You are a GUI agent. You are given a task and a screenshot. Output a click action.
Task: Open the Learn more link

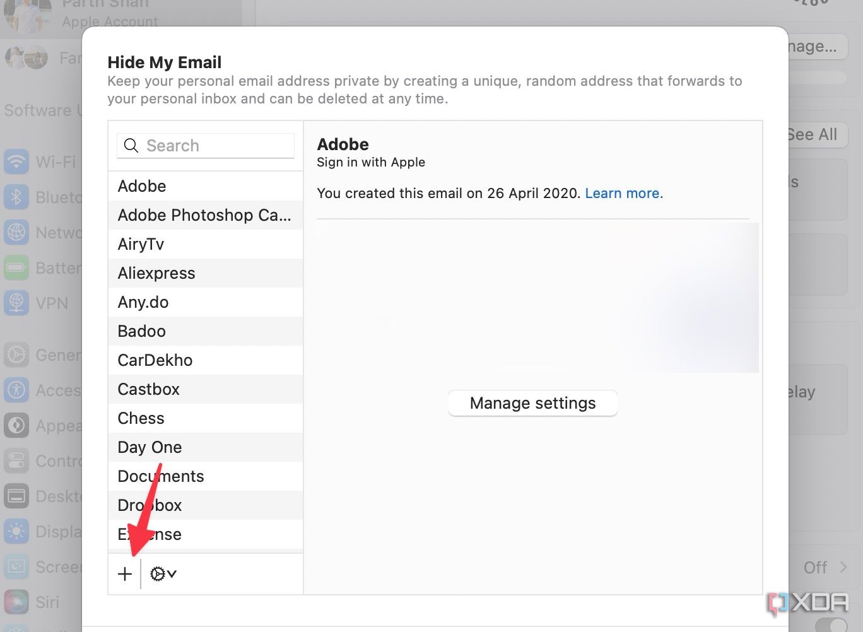pyautogui.click(x=624, y=193)
